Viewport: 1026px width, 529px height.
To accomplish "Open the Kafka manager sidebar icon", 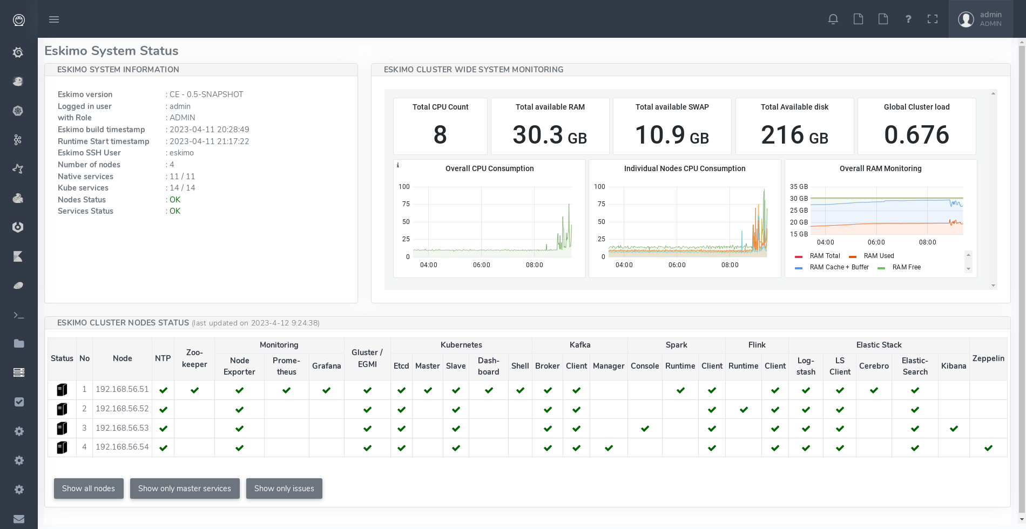I will point(18,140).
